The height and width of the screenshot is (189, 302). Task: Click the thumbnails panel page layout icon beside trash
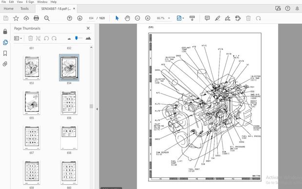[38, 38]
